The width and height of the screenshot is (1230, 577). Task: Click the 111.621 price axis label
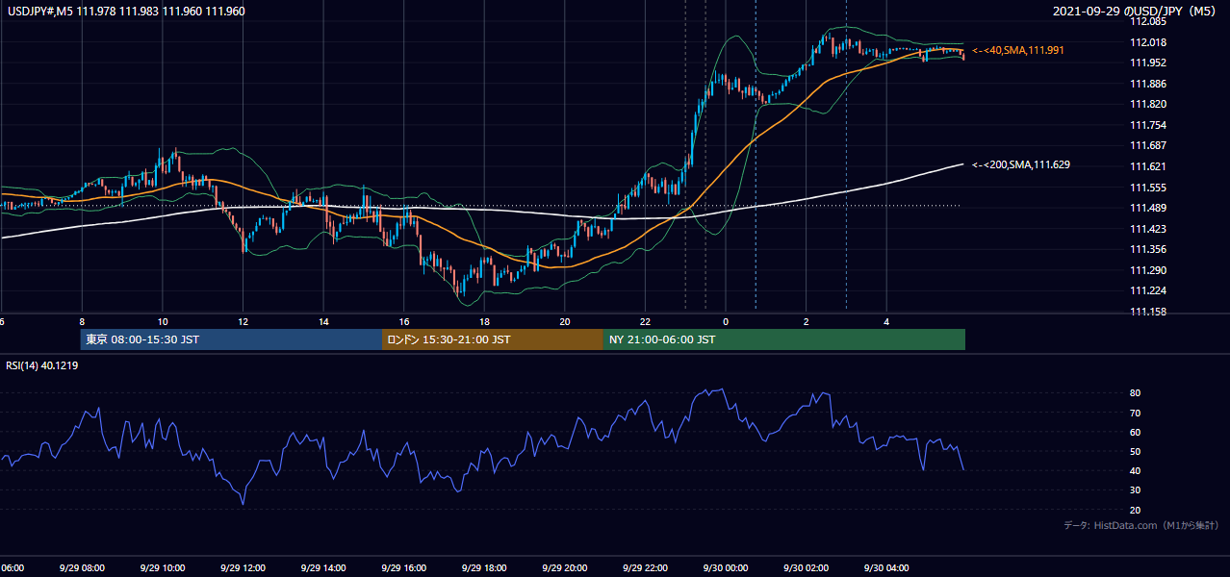(1148, 167)
